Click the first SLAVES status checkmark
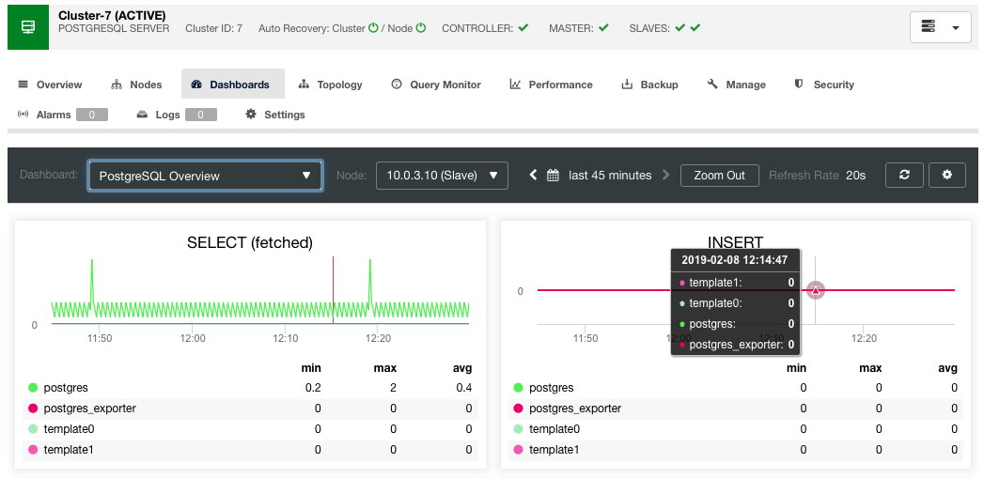This screenshot has width=984, height=478. click(x=680, y=28)
